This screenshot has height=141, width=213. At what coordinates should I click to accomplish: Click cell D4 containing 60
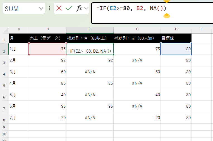137,72
